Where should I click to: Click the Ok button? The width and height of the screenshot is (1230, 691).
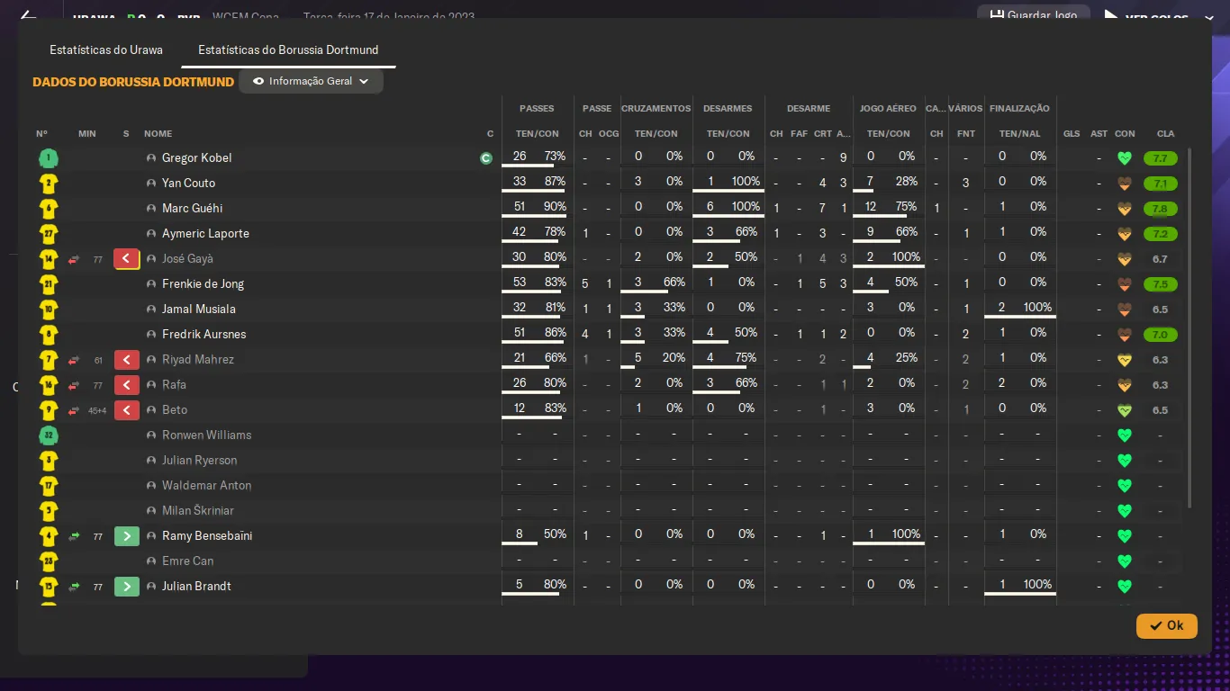(1166, 625)
